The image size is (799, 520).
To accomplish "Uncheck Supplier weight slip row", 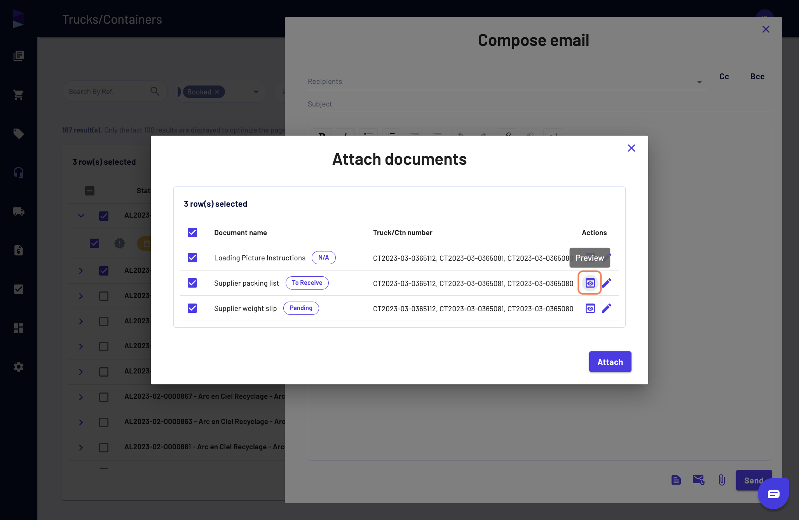I will (x=192, y=308).
